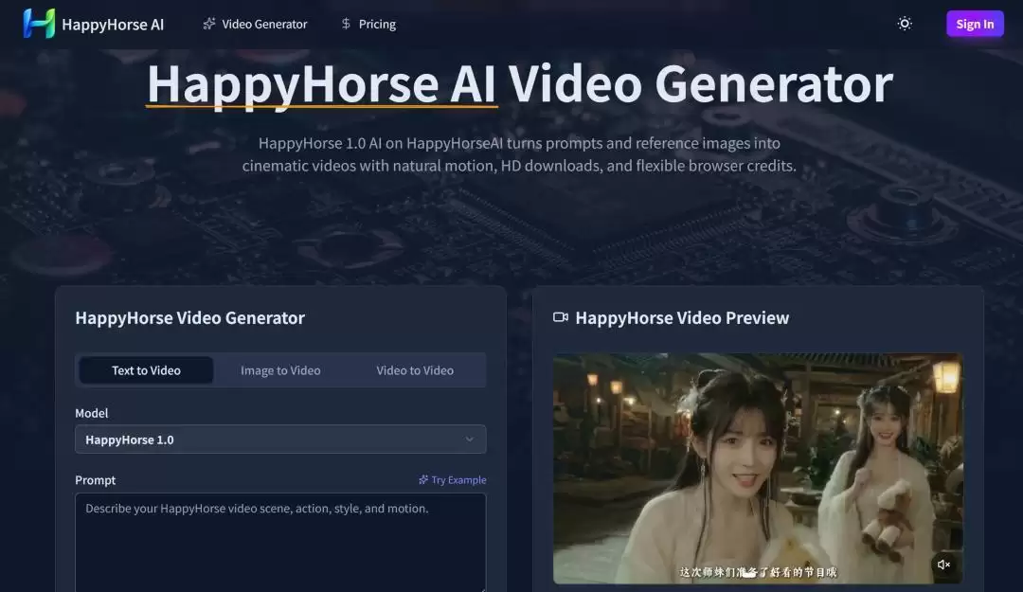This screenshot has width=1023, height=592.
Task: Open the Model dropdown showing HappyHorse 1.0
Action: click(280, 439)
